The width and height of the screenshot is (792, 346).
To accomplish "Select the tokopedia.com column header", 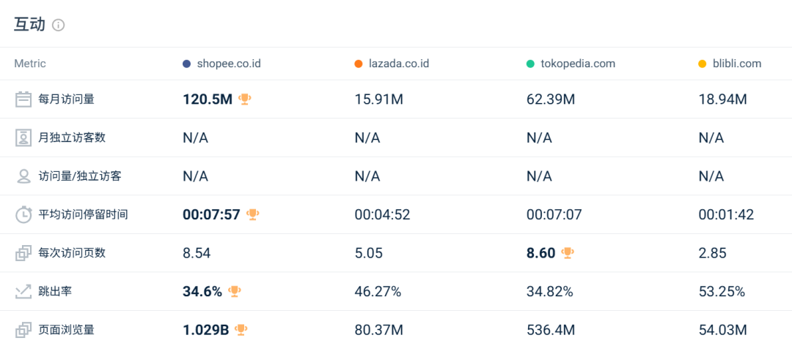I will [578, 64].
